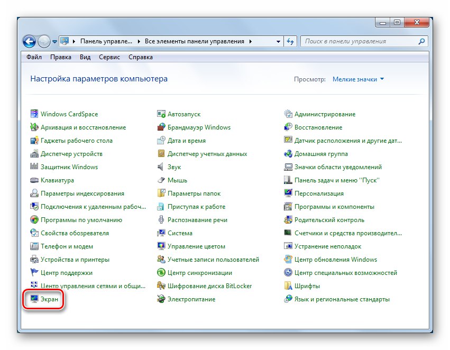Open the Звук speaker icon
Viewport: 450px width, 350px height.
coord(161,167)
